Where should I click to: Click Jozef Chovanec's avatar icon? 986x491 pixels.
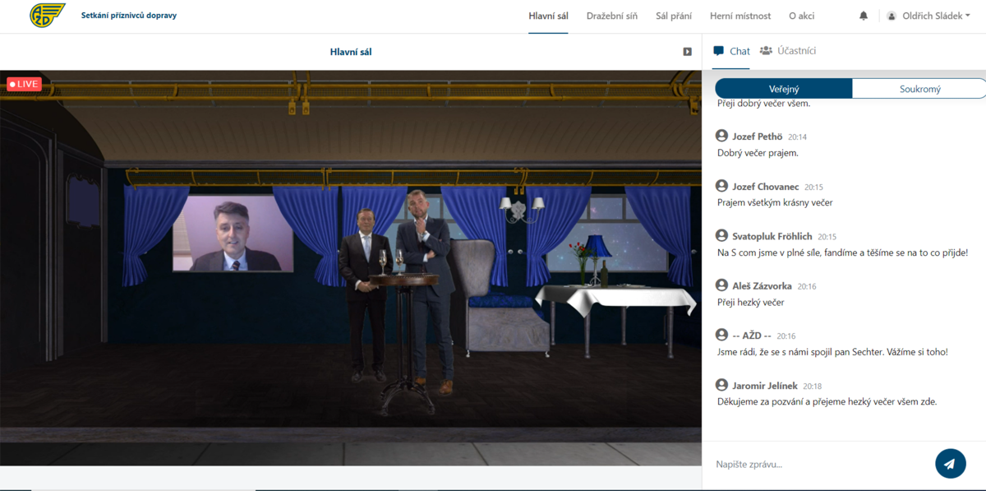(x=722, y=187)
